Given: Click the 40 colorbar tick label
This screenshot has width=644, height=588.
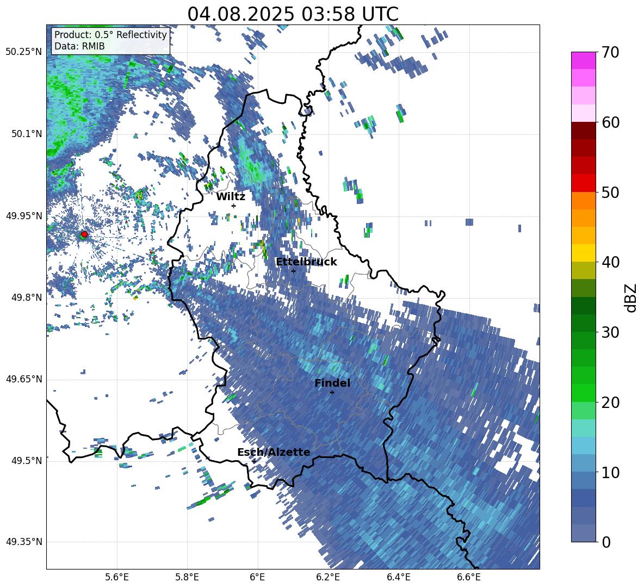Looking at the screenshot, I should coord(610,262).
